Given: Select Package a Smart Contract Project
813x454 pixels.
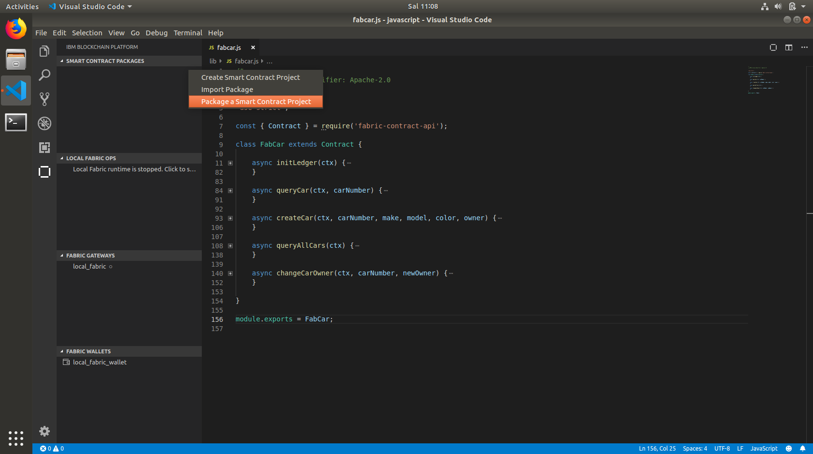Looking at the screenshot, I should click(x=256, y=102).
